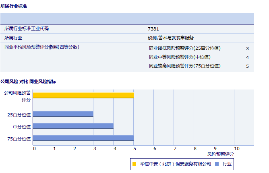Select the 同业较高风险预警评分(75百分位值) row

[x=185, y=66]
